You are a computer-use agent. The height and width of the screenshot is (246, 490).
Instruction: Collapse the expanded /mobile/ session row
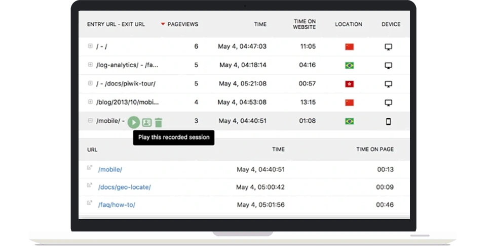point(90,121)
